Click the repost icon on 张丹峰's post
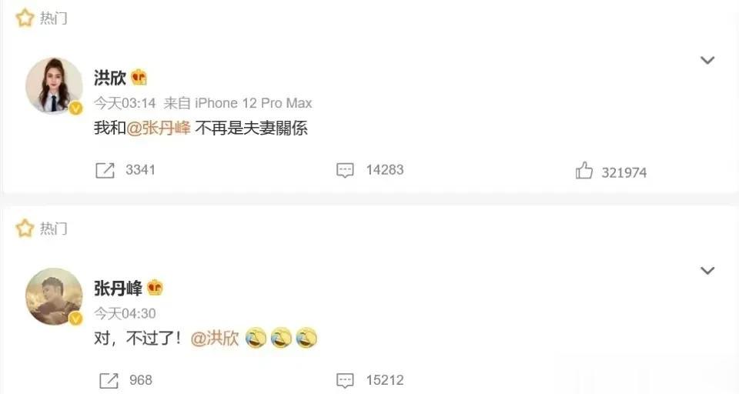The image size is (739, 394). point(109,380)
